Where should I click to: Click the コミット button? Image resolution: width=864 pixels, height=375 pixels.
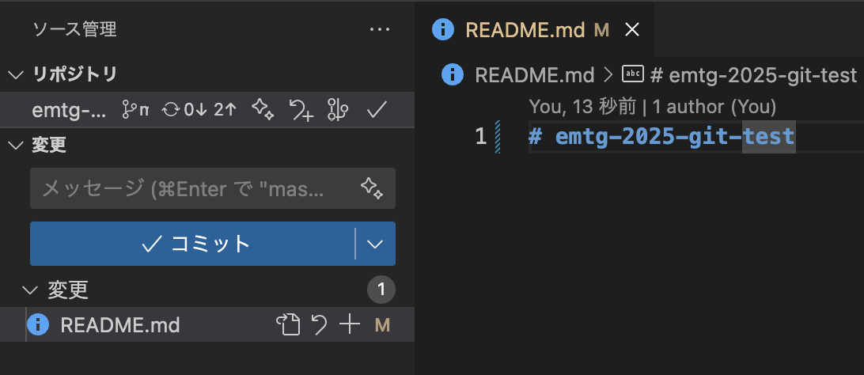(x=193, y=244)
